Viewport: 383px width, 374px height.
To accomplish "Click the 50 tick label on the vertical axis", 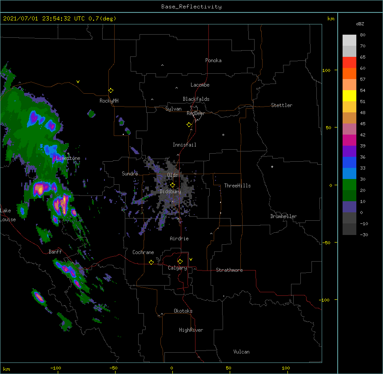I will coord(328,127).
